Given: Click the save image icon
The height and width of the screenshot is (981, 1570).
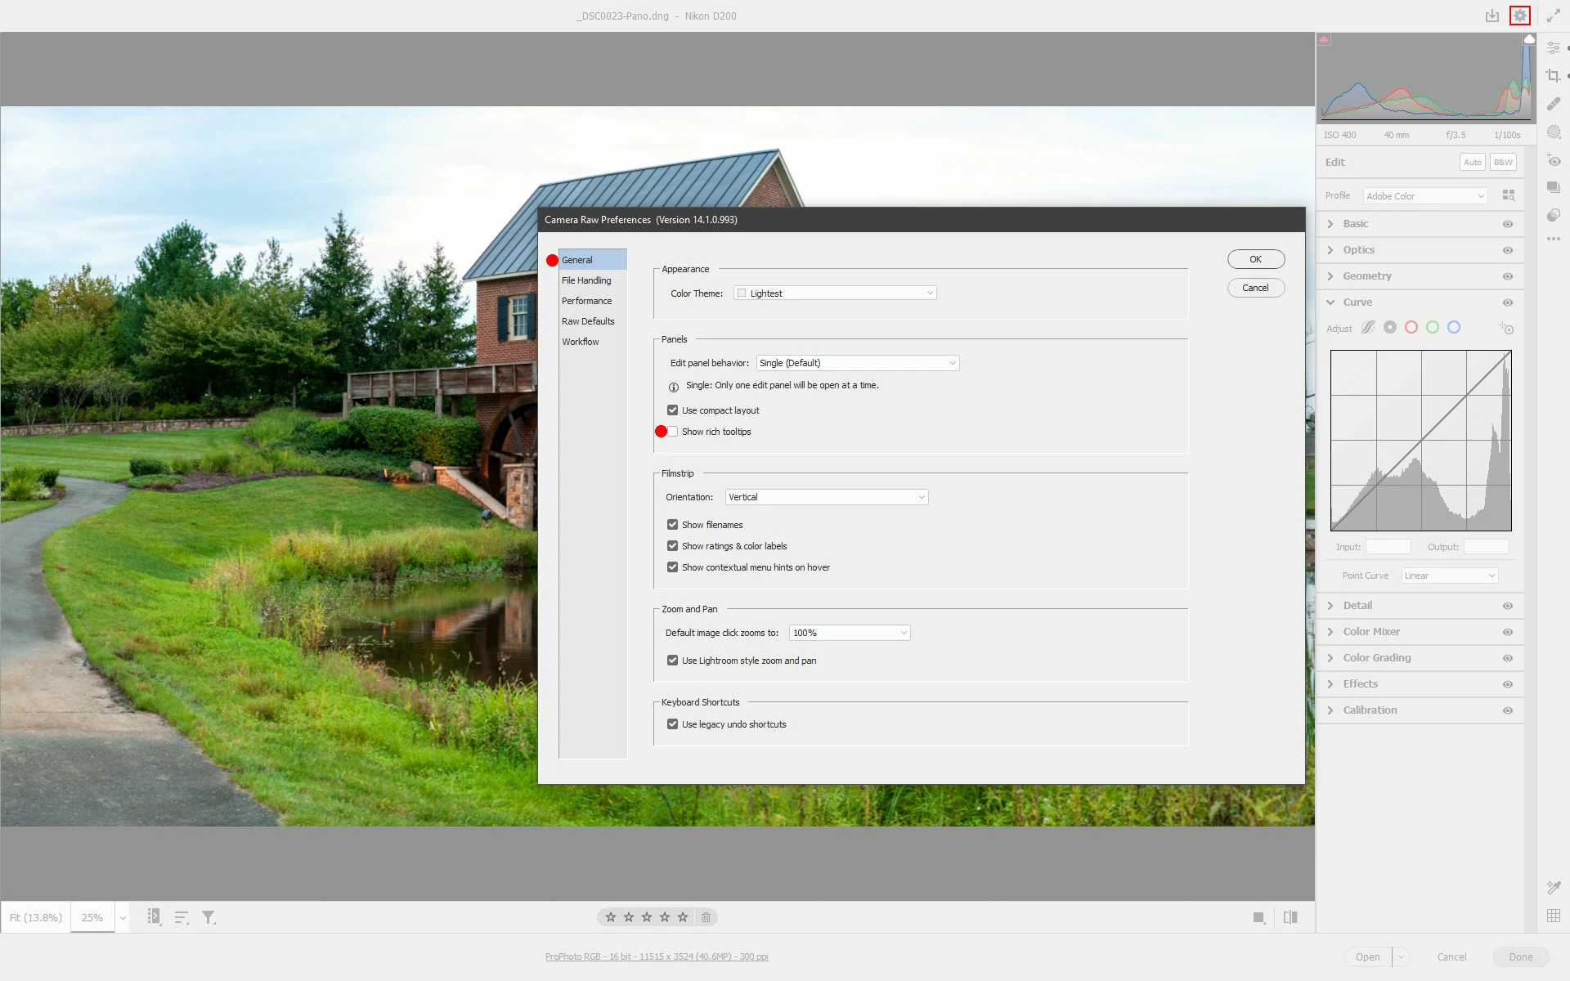Looking at the screenshot, I should tap(1492, 16).
